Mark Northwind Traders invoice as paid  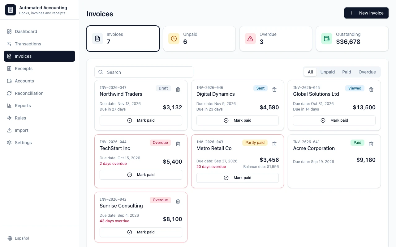click(x=141, y=120)
